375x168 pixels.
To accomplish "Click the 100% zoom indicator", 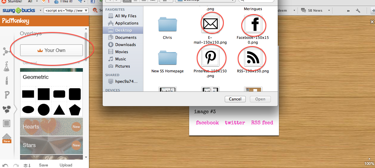I will 369,164.
